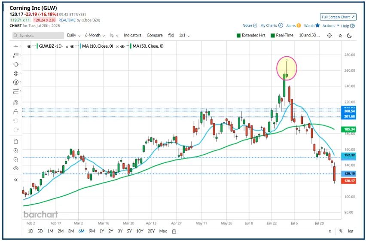366x241 pixels.
Task: Select the 5Y range tab
Action: tap(129, 231)
